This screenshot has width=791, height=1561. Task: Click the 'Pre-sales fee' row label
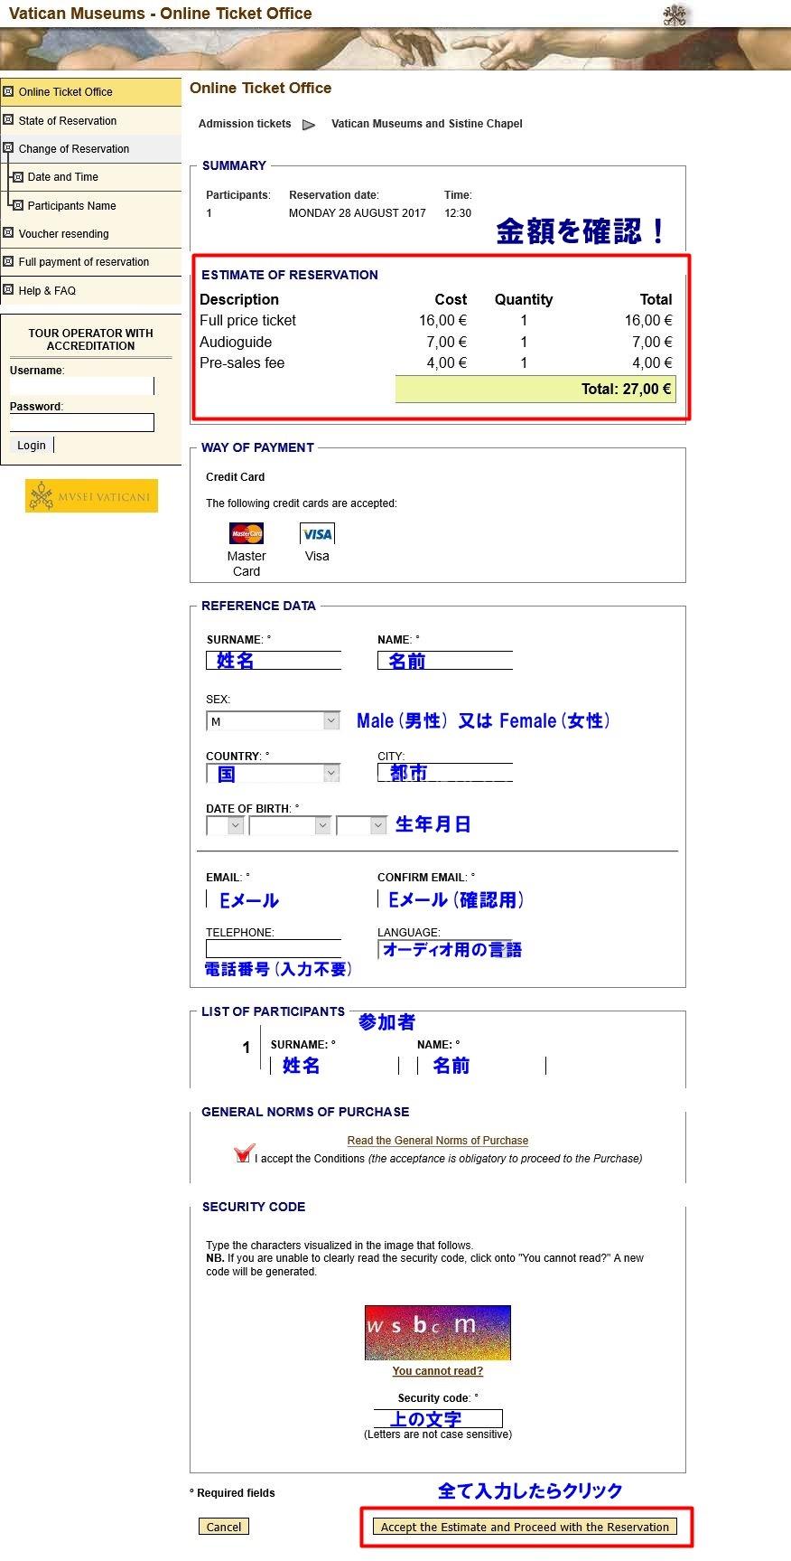click(x=242, y=363)
